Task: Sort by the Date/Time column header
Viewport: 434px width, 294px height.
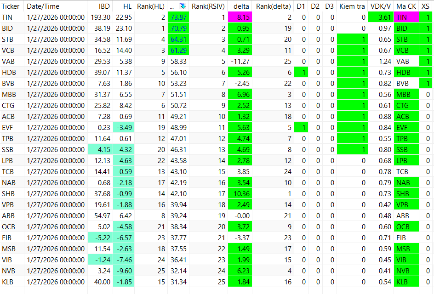Action: click(43, 6)
